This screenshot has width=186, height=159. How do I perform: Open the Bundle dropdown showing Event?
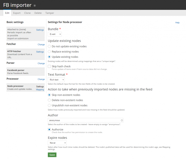(x=55, y=34)
